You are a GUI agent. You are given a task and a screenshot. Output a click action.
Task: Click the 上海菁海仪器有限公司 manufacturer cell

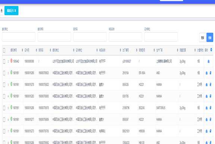[x=164, y=61]
